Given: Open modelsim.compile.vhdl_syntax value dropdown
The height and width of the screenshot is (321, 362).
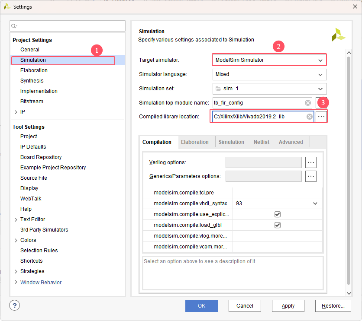Looking at the screenshot, I should [315, 203].
